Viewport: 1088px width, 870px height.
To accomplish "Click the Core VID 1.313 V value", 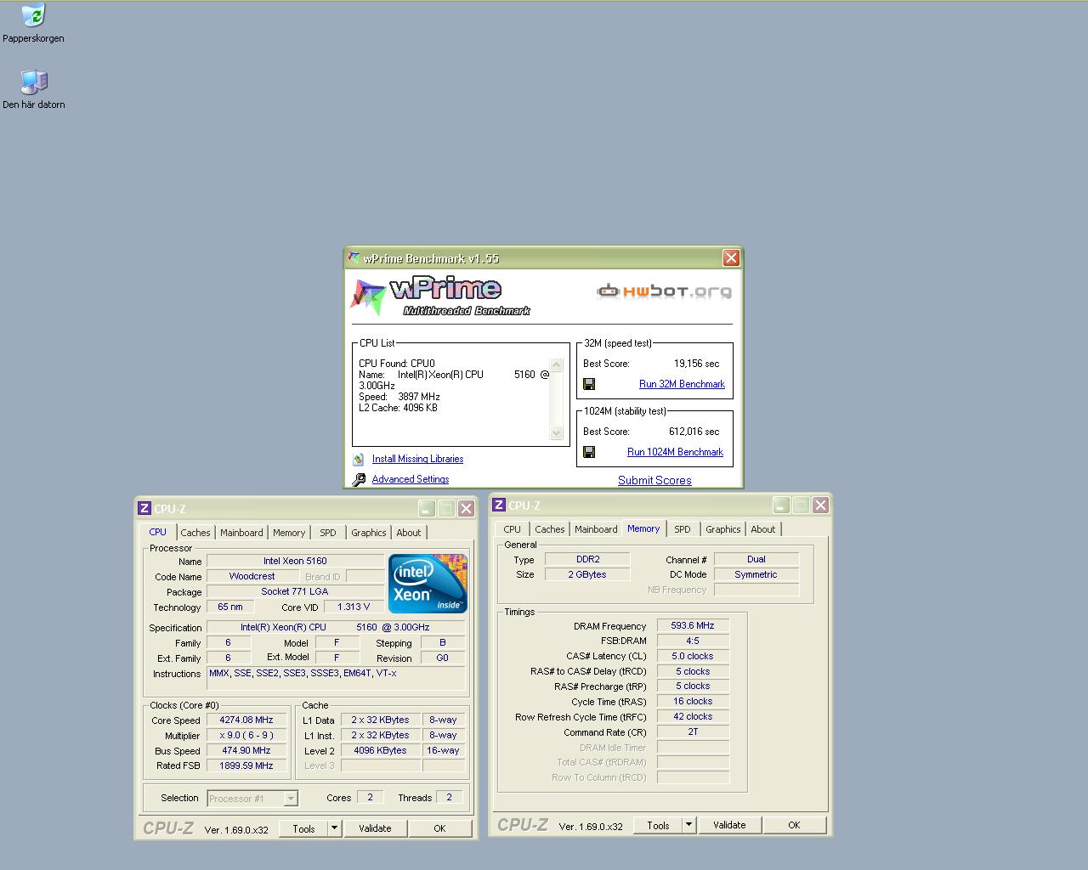I will coord(354,607).
